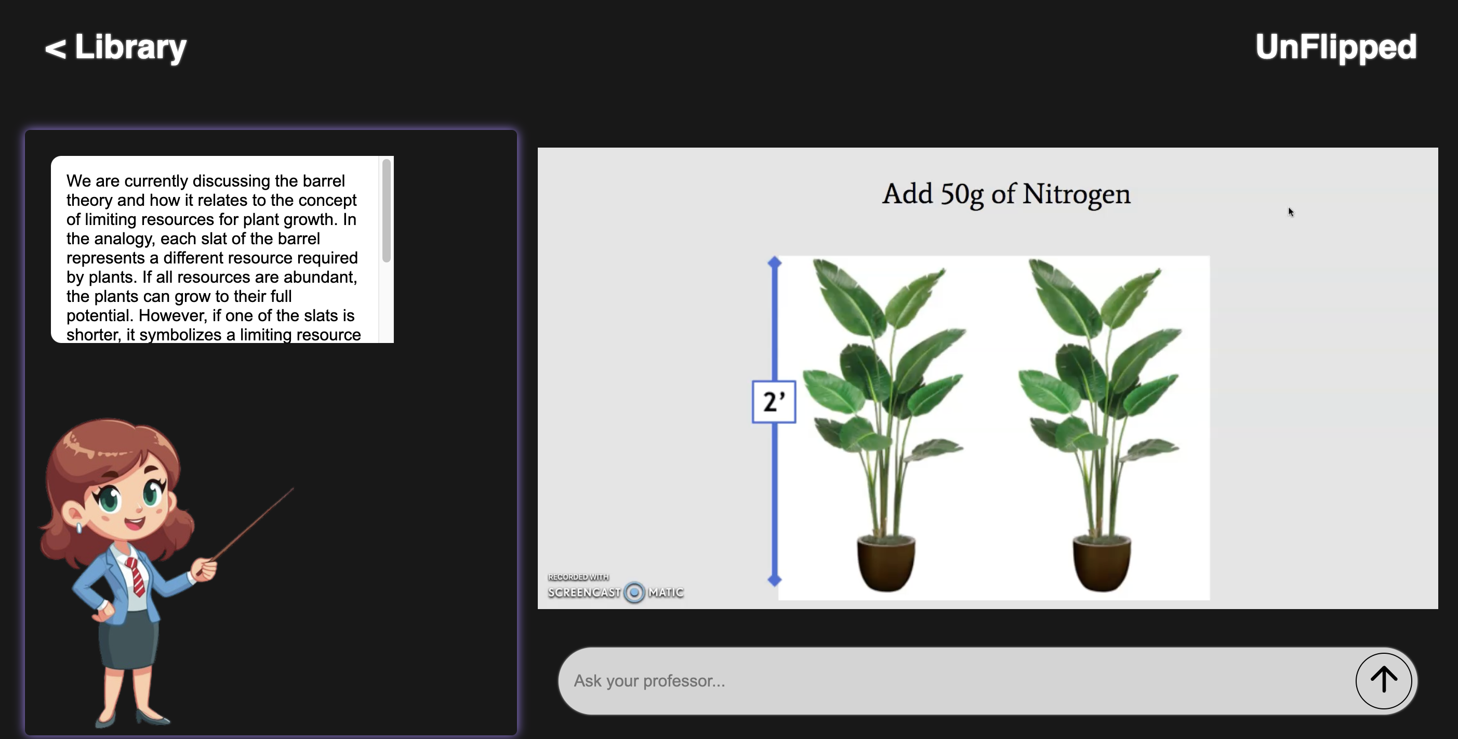
Task: Click the UnFlipped logo text
Action: click(1336, 47)
